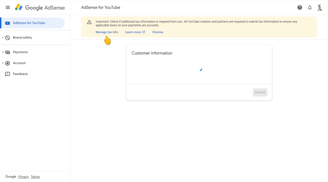The width and height of the screenshot is (328, 182).
Task: Click the loading spinner in Customer information
Action: [201, 70]
